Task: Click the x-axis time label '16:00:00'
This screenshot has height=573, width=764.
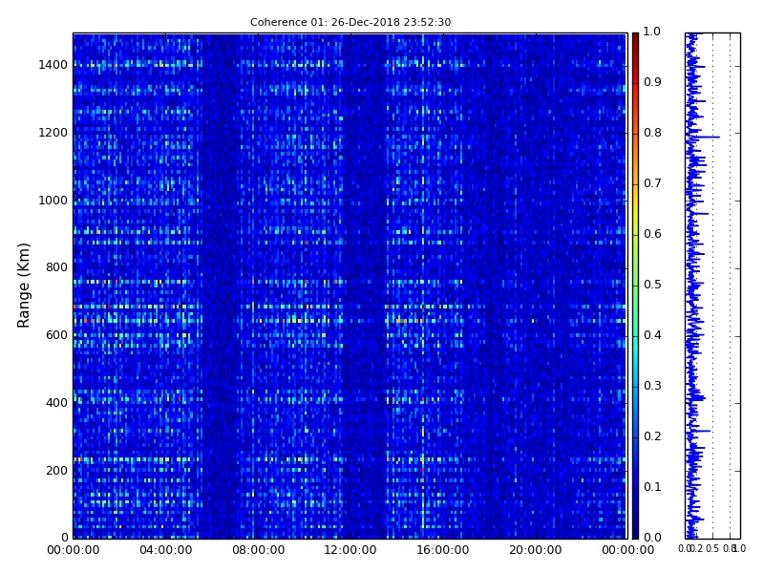Action: pos(443,550)
